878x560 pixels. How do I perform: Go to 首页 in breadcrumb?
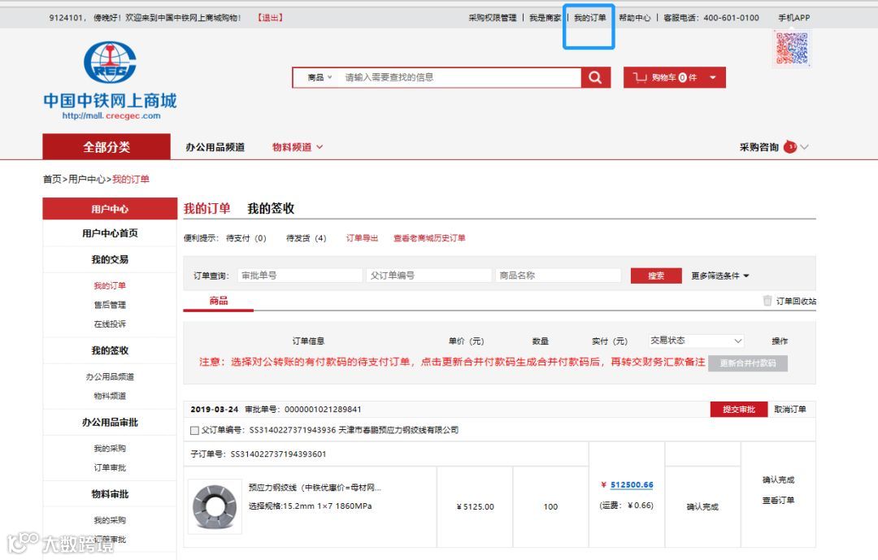tap(52, 179)
